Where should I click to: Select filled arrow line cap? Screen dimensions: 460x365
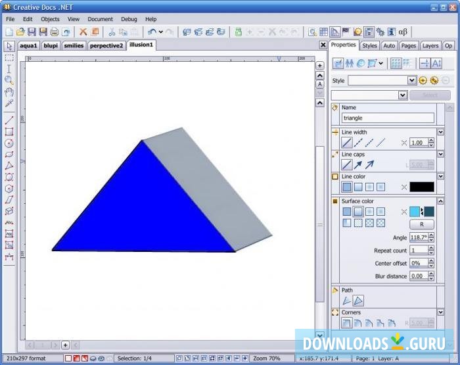click(358, 164)
